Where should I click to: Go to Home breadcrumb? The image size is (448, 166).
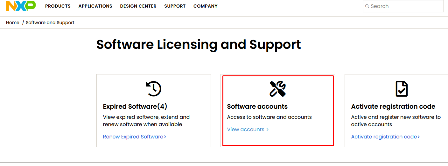tap(13, 22)
